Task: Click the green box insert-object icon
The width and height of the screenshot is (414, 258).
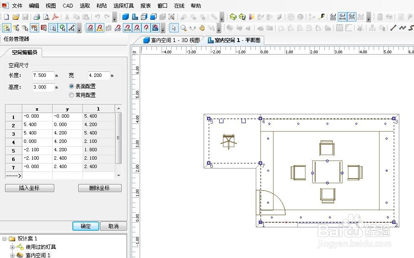Action: [x=233, y=17]
